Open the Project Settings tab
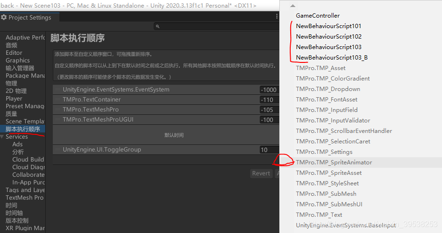The image size is (442, 233). 29,17
